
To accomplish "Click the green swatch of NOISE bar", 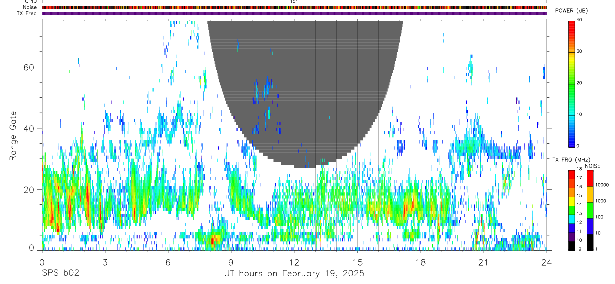I will tap(590, 210).
